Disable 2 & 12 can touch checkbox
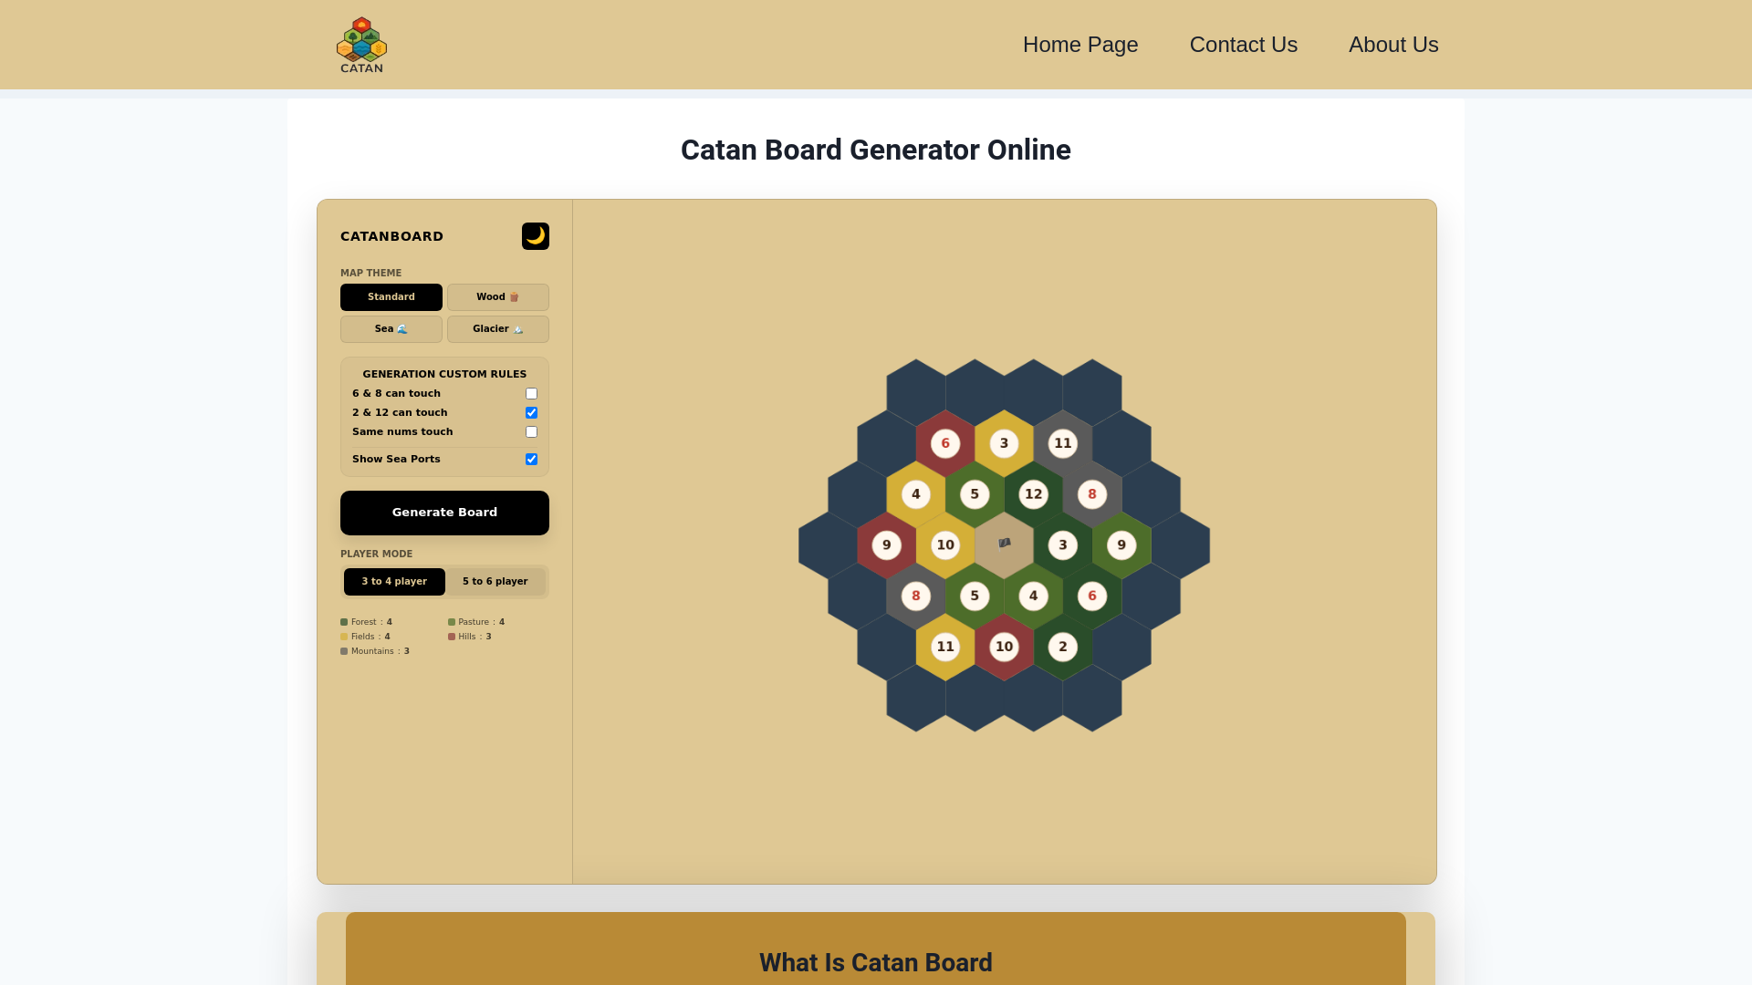The height and width of the screenshot is (985, 1752). click(x=531, y=413)
